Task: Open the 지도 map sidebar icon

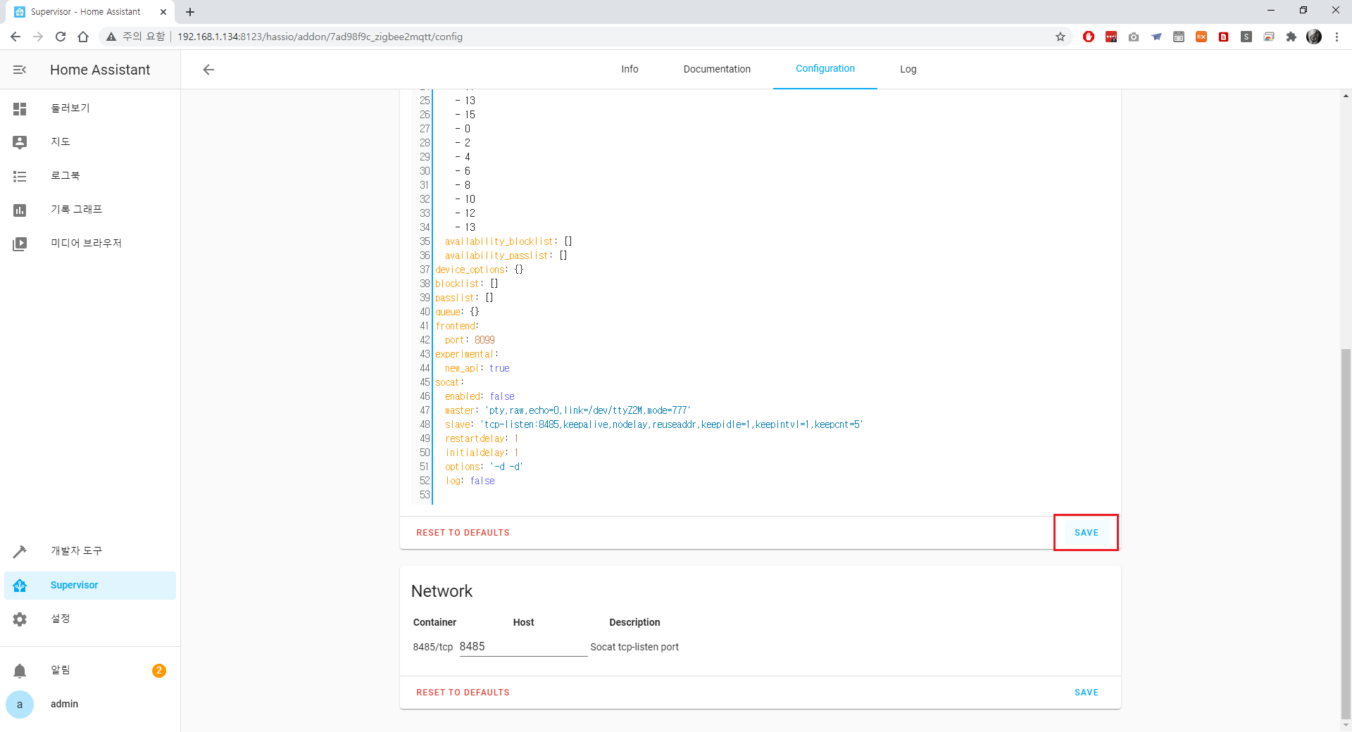Action: 20,142
